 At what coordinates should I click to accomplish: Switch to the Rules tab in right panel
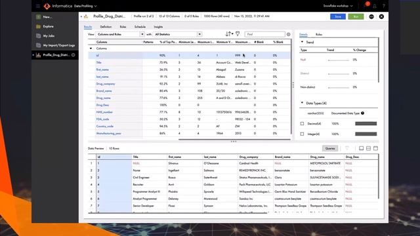pos(319,34)
